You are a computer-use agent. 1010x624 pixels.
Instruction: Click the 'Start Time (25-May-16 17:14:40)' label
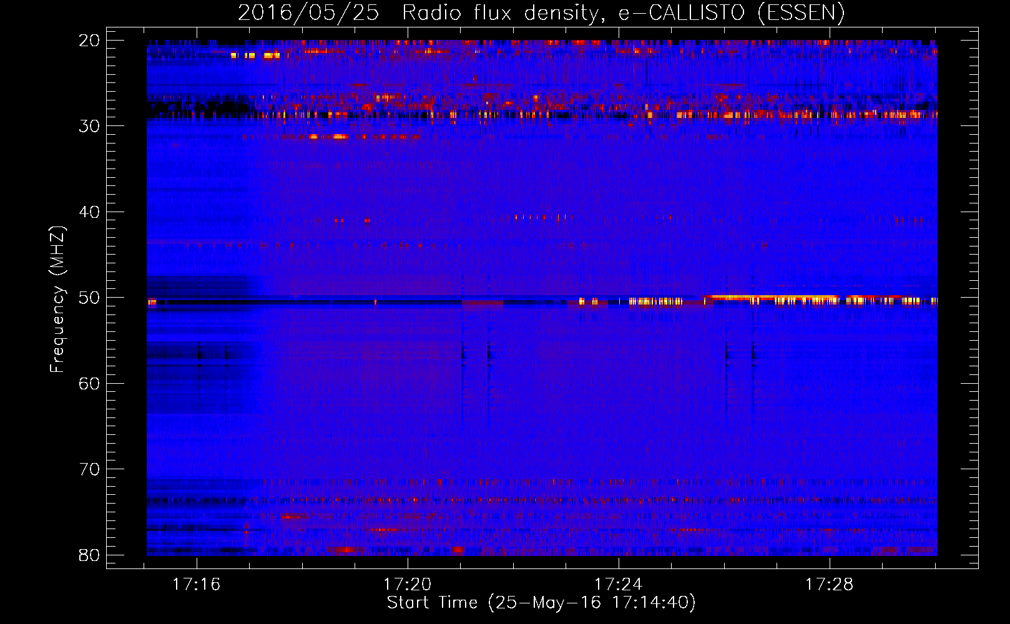tap(541, 603)
